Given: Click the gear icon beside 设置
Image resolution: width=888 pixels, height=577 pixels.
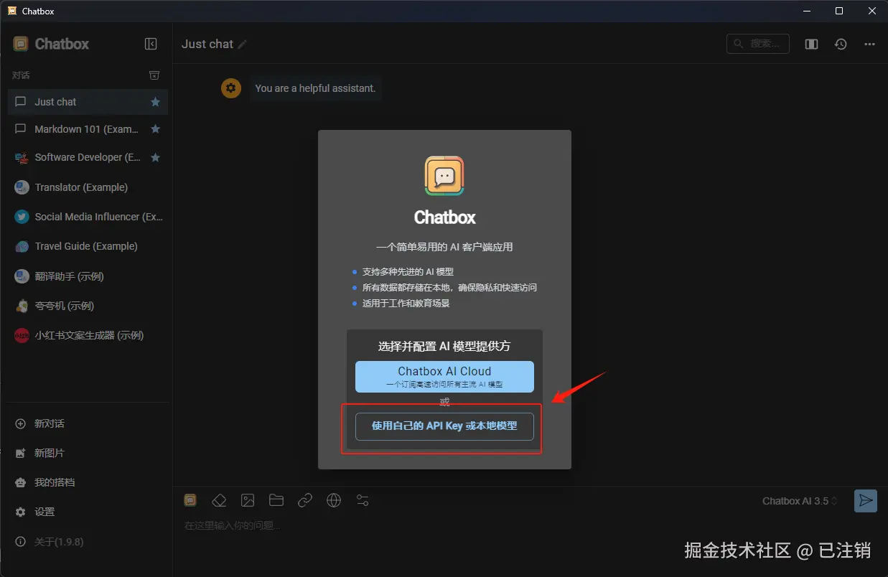Looking at the screenshot, I should tap(20, 512).
